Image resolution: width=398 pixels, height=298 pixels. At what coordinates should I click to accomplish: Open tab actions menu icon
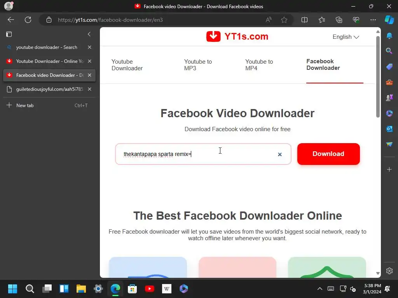(x=9, y=34)
